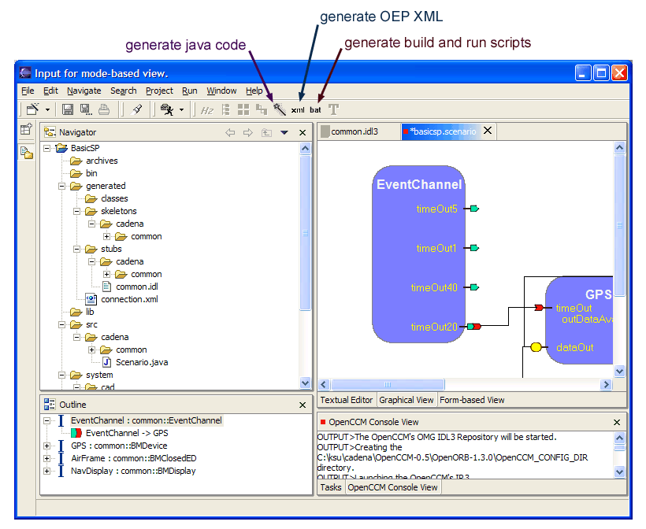Open the Tasks tab at bottom
The height and width of the screenshot is (529, 646).
[x=331, y=487]
